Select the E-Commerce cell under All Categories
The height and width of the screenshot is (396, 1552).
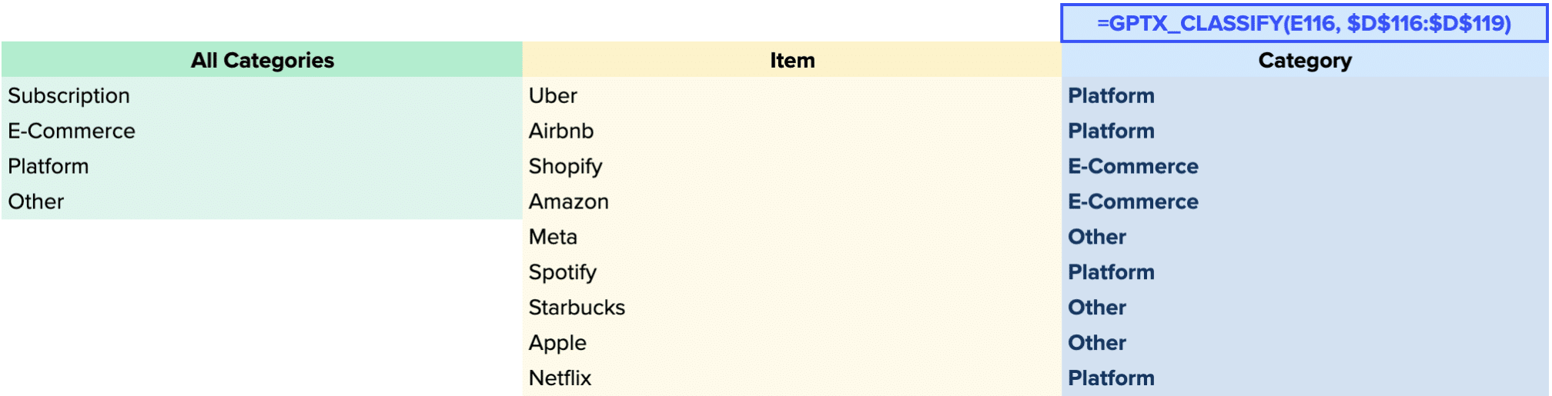tap(262, 131)
